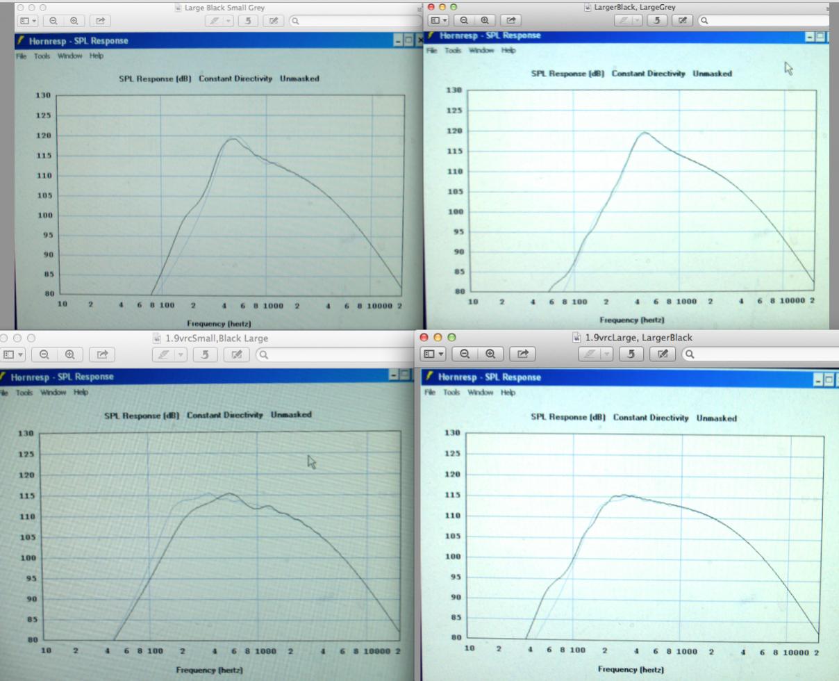839x681 pixels.
Task: Activate highlight pen in 1.9vrcSmall,Black Large window
Action: (x=163, y=354)
